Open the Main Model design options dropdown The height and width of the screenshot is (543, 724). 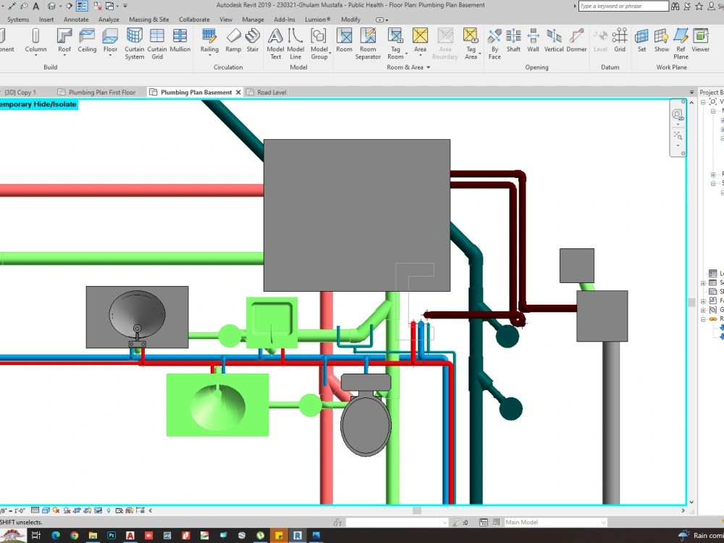[603, 522]
